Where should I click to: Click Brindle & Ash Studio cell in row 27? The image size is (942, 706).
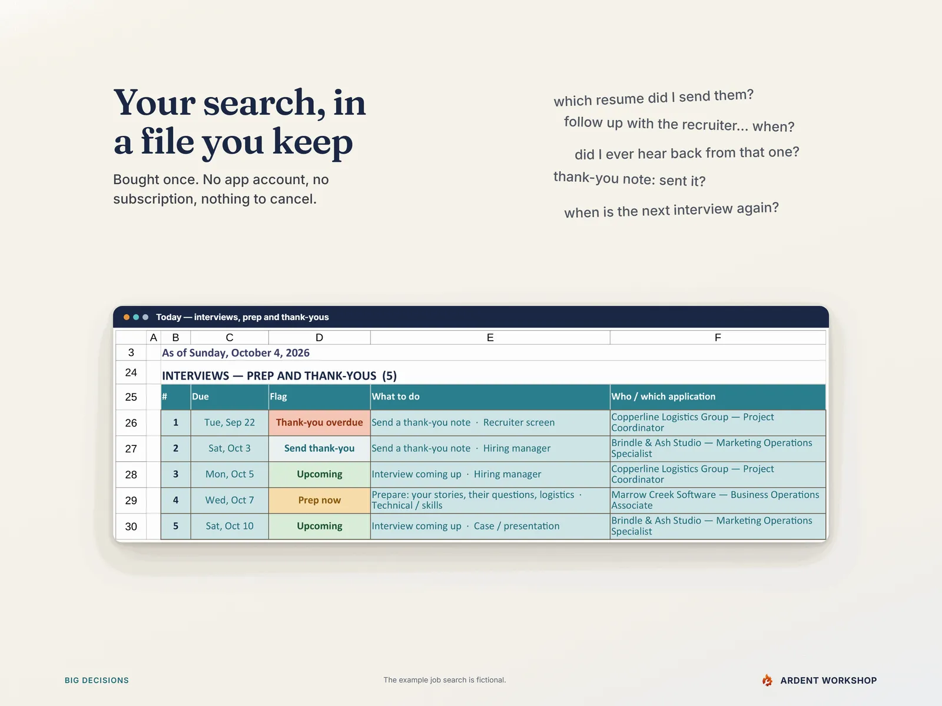tap(718, 449)
